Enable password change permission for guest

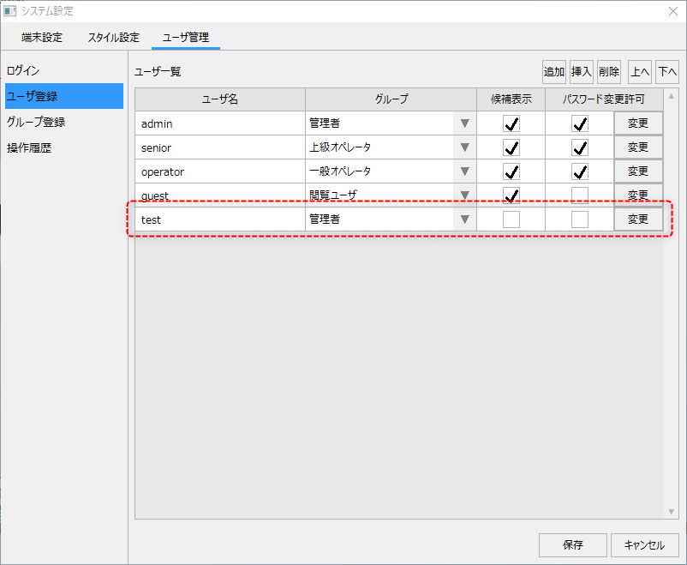coord(580,195)
